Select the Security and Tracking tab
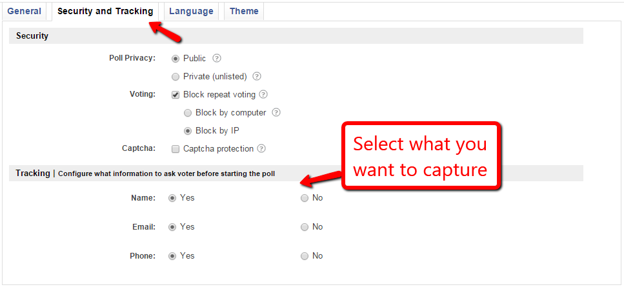Viewport: 624px width, 287px height. (x=105, y=11)
